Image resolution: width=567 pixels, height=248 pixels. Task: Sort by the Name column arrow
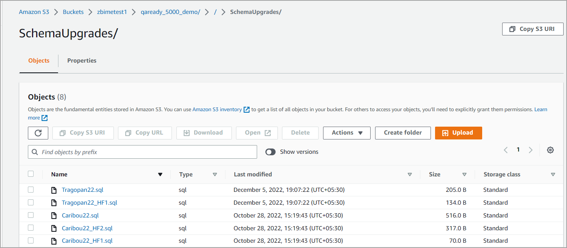click(x=160, y=175)
